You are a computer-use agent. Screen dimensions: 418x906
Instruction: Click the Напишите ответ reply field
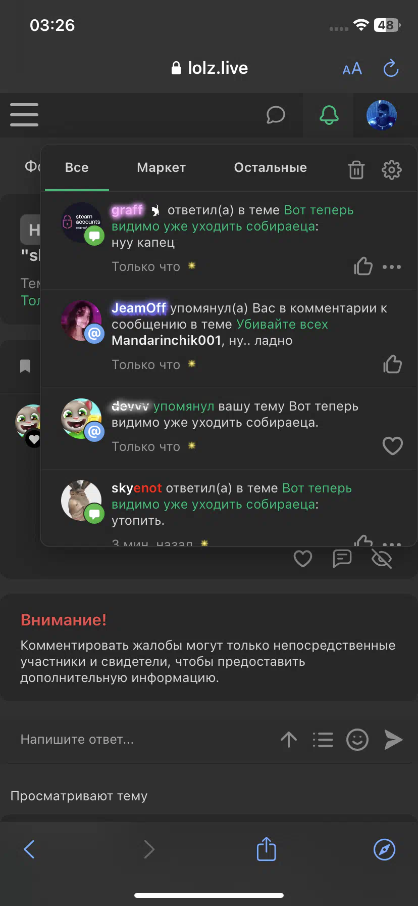pos(144,739)
